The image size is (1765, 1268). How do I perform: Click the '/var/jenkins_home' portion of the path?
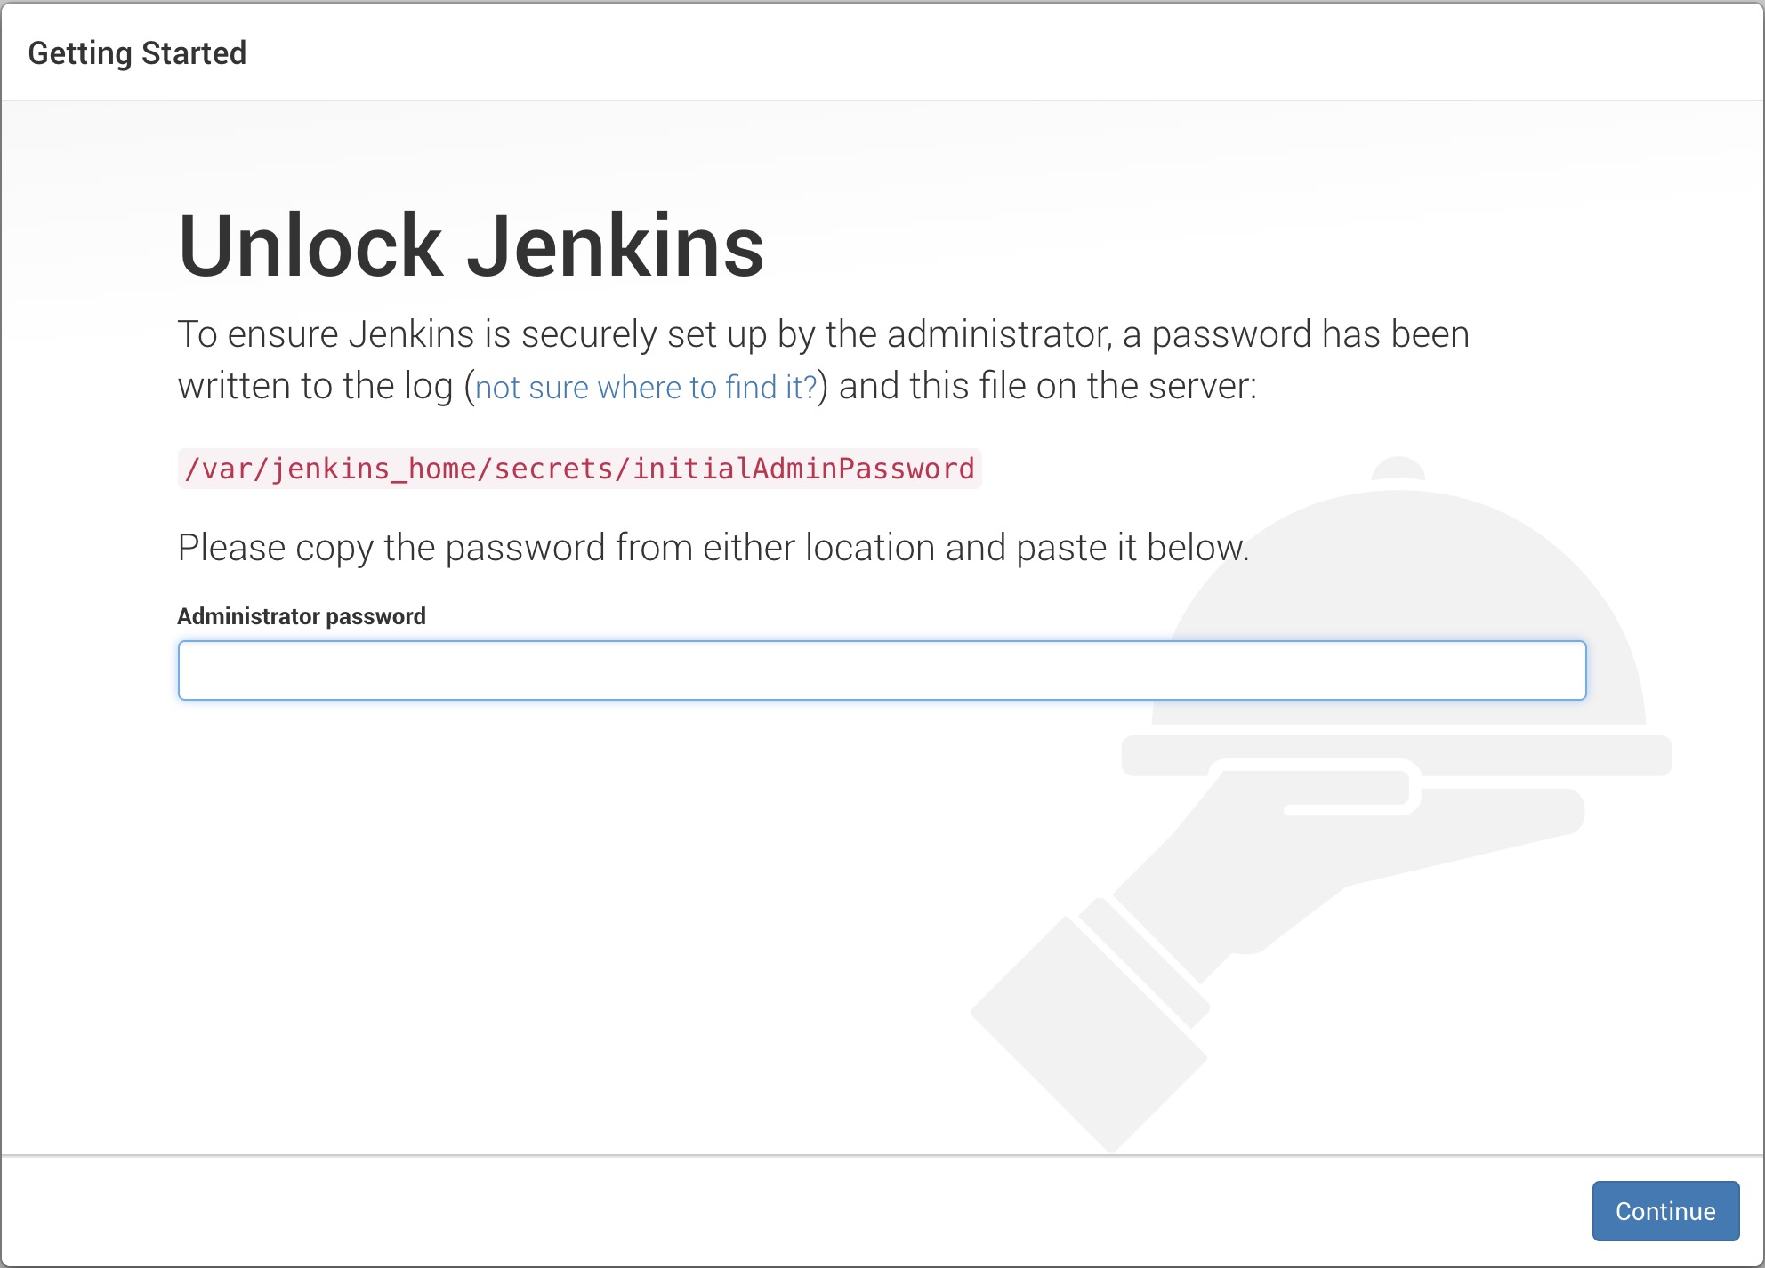[x=331, y=469]
